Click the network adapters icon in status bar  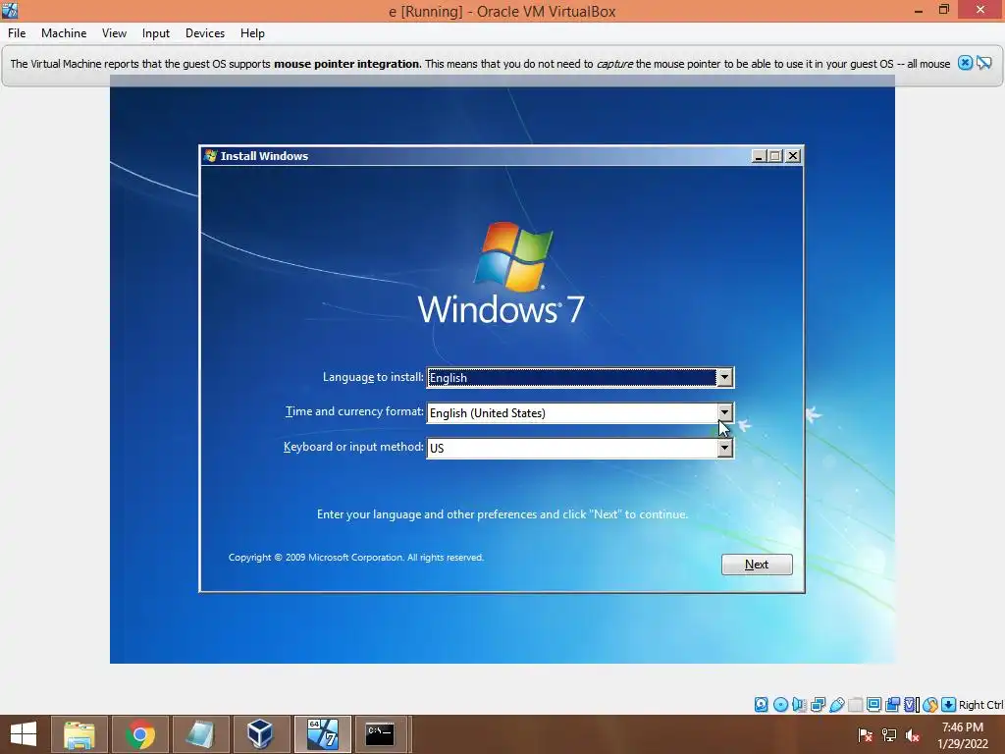pyautogui.click(x=818, y=705)
